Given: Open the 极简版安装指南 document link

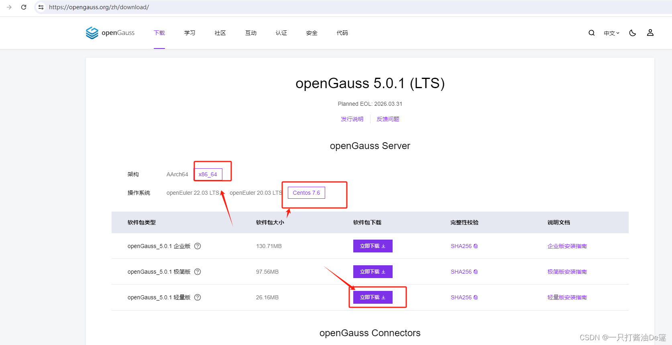Looking at the screenshot, I should (x=567, y=272).
